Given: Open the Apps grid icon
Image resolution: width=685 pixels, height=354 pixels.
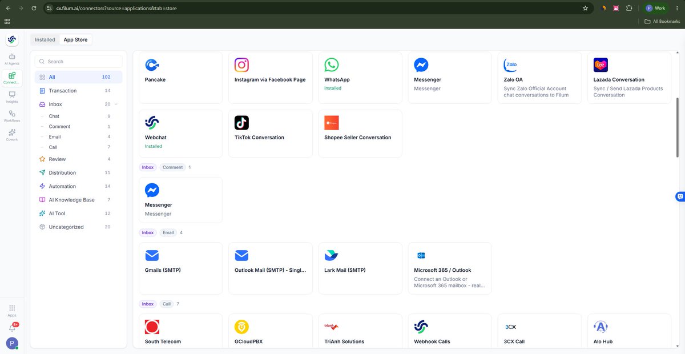Looking at the screenshot, I should pos(12,310).
